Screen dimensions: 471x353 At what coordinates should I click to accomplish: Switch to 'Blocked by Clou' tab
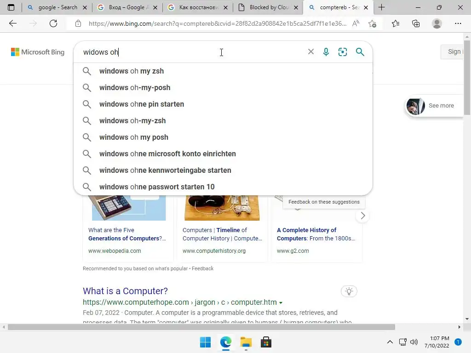tap(269, 7)
